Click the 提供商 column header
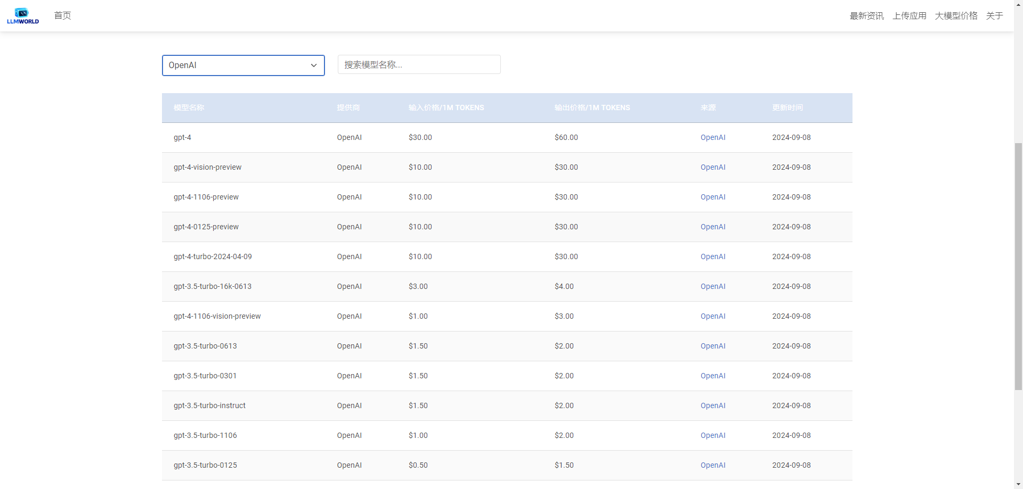Screen dimensions: 1023x489 coord(348,107)
